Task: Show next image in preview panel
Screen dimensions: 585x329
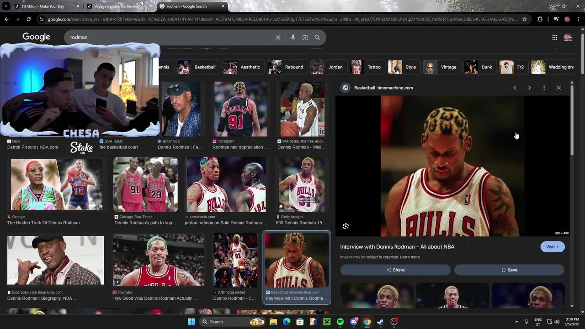Action: pyautogui.click(x=529, y=88)
